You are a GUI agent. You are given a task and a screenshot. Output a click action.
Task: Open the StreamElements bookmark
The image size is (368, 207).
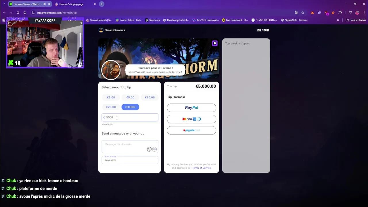pos(99,20)
